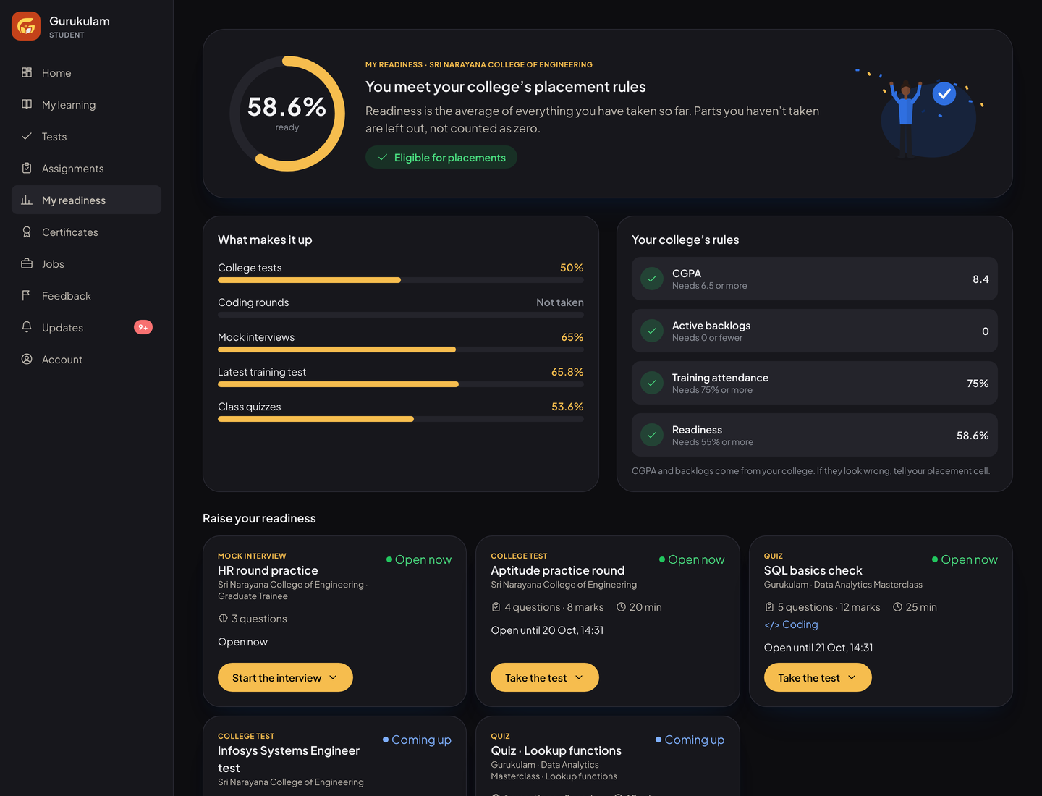Click the brain icon beside 3 questions
Viewport: 1042px width, 796px height.
223,619
